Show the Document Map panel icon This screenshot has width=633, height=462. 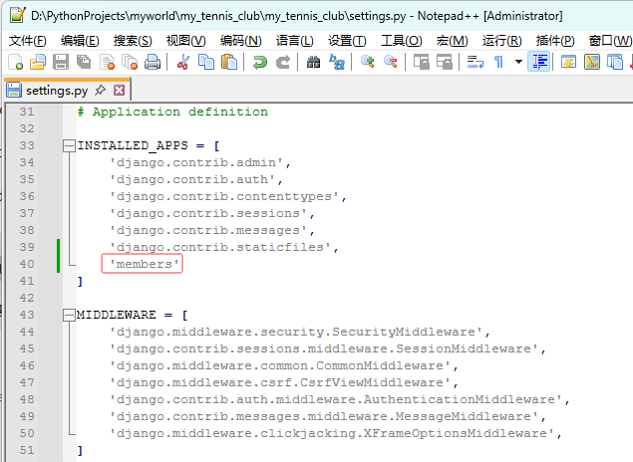pos(592,63)
